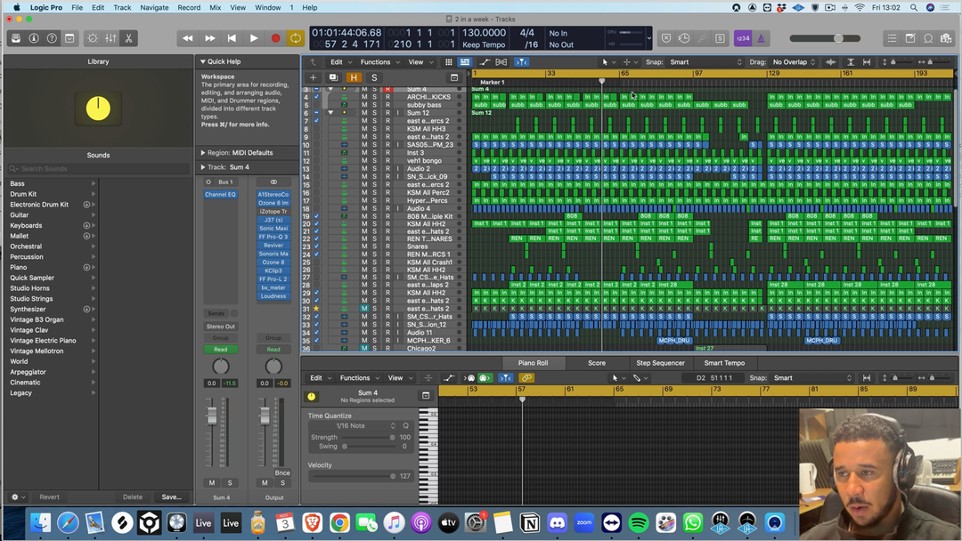Click the Go to Beginning transport button
This screenshot has height=541, width=962.
(232, 38)
